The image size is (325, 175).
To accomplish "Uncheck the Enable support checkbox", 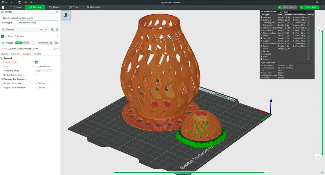I will (x=36, y=62).
